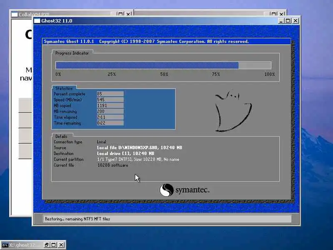Click the Time remaining value 0:22
The width and height of the screenshot is (333, 250).
click(x=110, y=123)
